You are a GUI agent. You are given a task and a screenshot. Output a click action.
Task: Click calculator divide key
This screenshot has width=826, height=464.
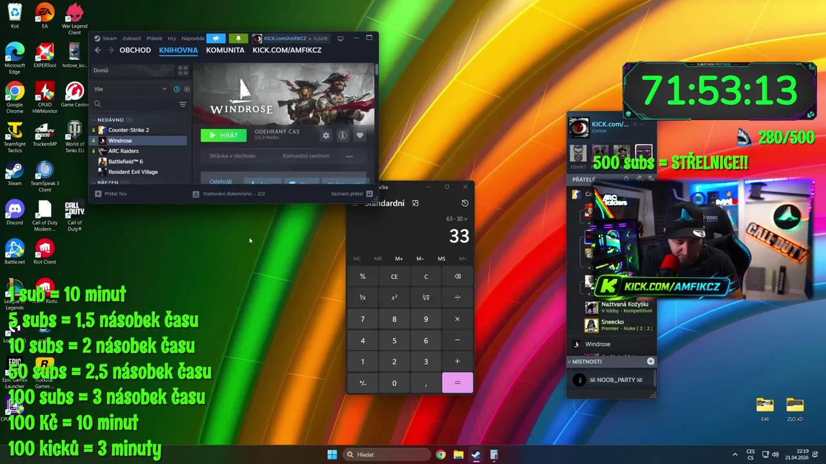point(458,298)
